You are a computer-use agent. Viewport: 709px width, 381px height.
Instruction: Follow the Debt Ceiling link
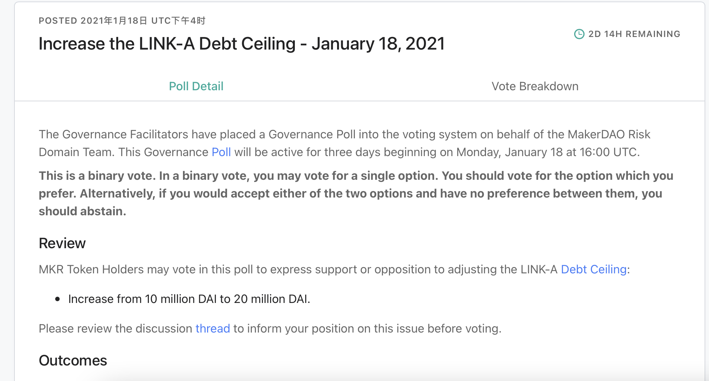click(x=593, y=269)
